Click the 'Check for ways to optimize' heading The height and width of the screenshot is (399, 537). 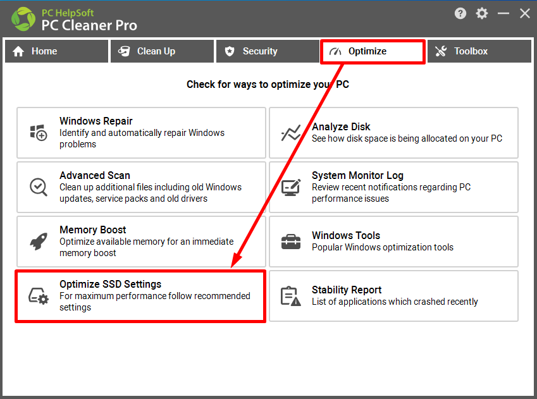(268, 84)
